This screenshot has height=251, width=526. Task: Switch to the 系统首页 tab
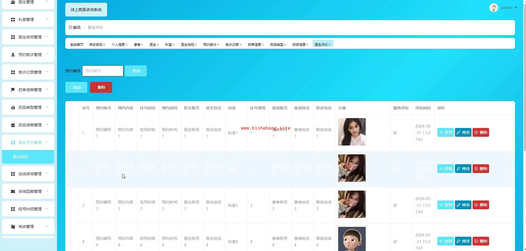(x=77, y=45)
